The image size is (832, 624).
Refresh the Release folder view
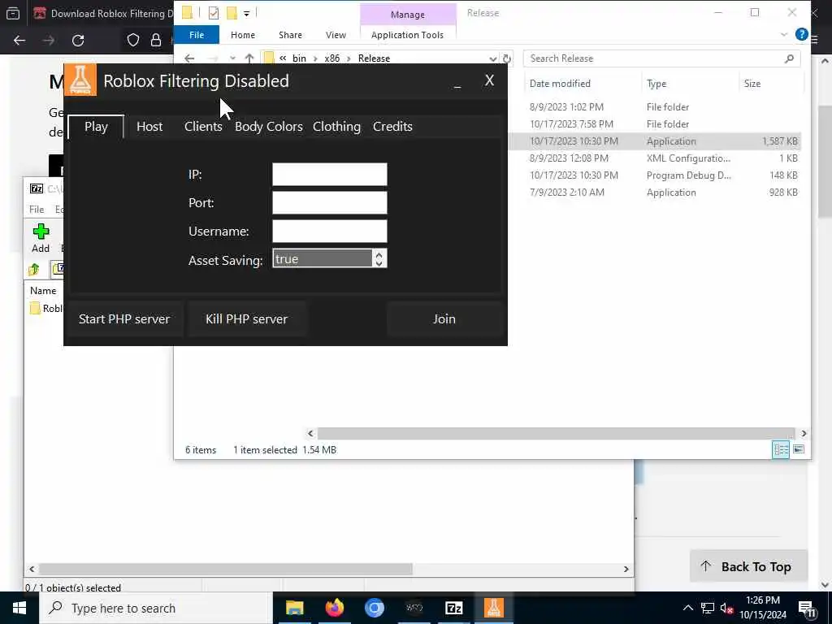[x=507, y=58]
